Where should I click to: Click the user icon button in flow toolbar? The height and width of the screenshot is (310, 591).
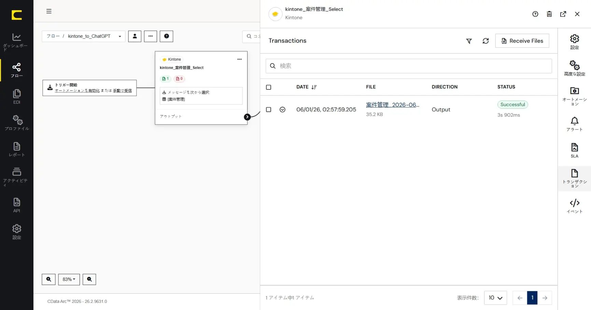point(135,36)
